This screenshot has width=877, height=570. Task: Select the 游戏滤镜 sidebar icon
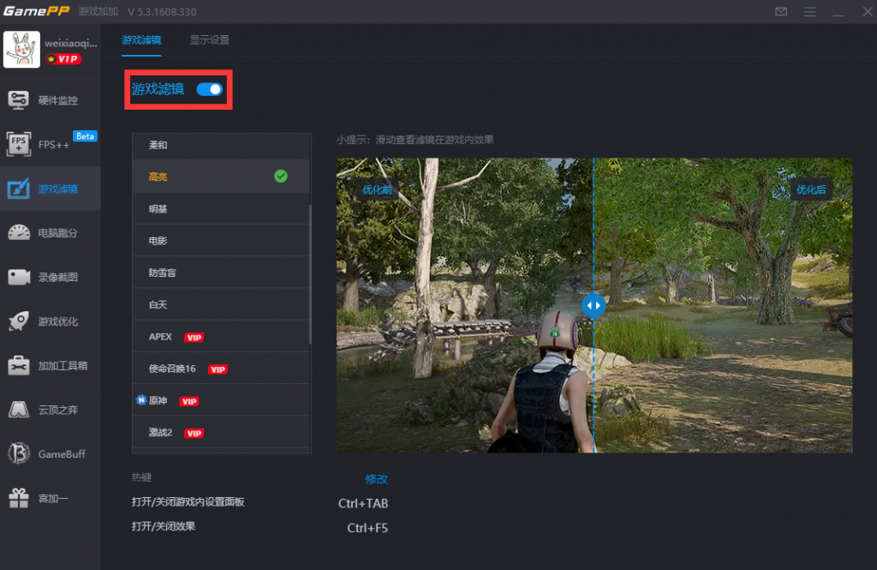pos(19,189)
